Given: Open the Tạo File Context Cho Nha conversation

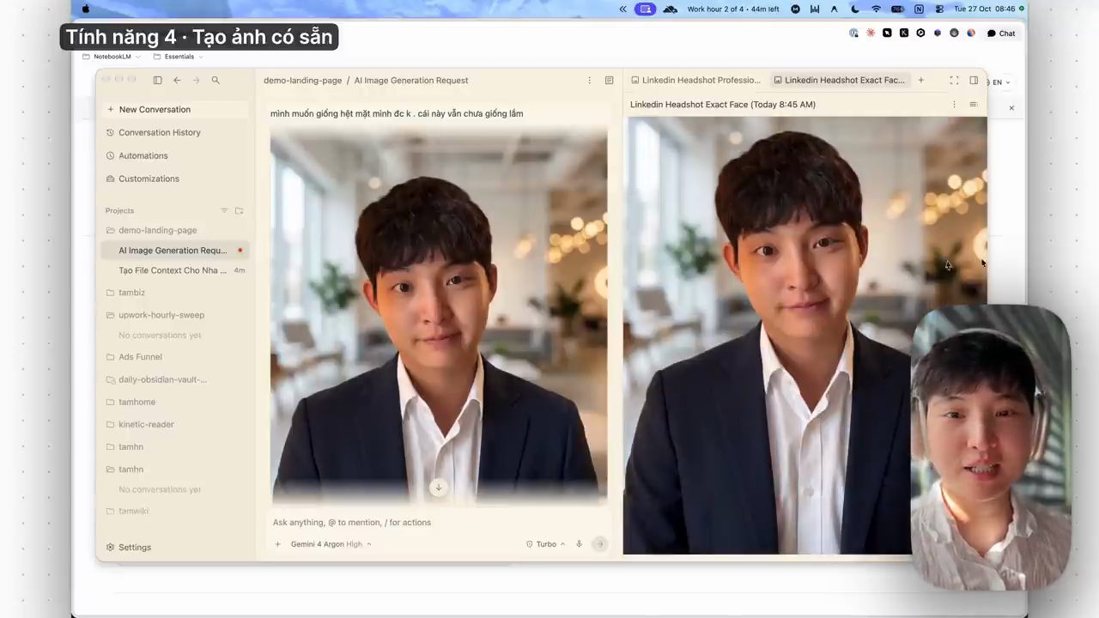Looking at the screenshot, I should point(175,270).
